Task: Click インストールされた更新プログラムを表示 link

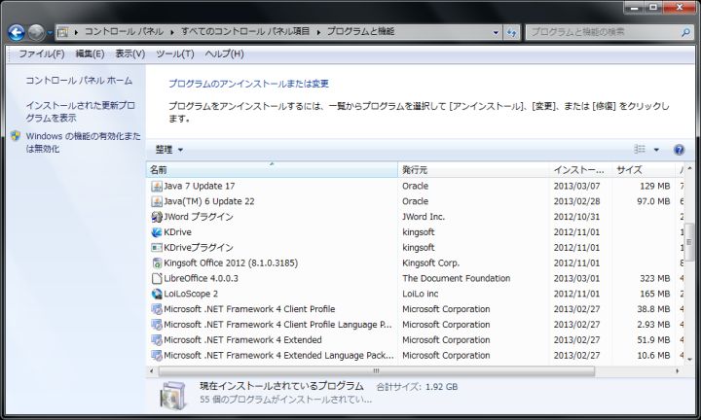Action: 80,111
